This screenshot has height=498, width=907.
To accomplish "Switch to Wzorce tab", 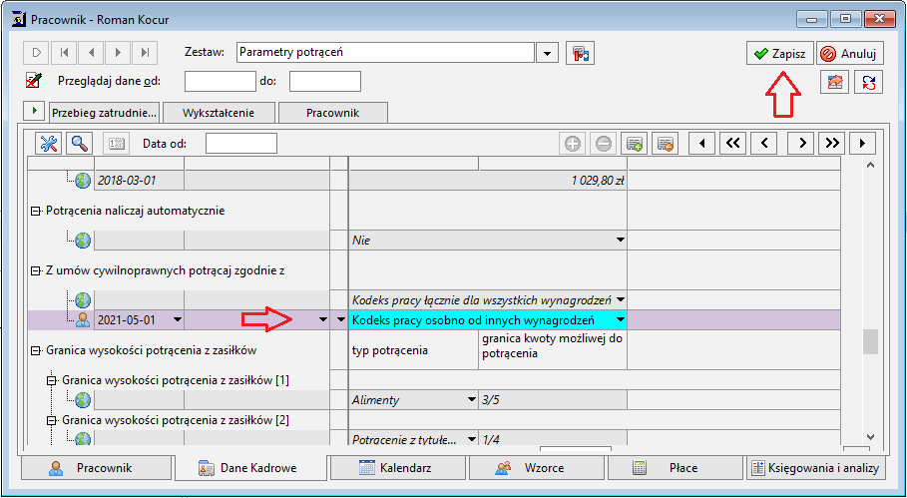I will click(536, 468).
